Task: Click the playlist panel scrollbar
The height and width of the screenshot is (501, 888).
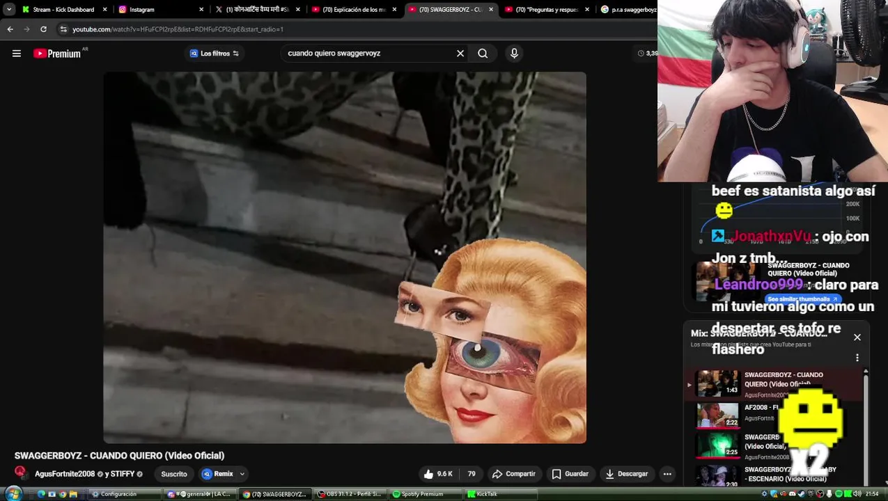Action: 866,426
